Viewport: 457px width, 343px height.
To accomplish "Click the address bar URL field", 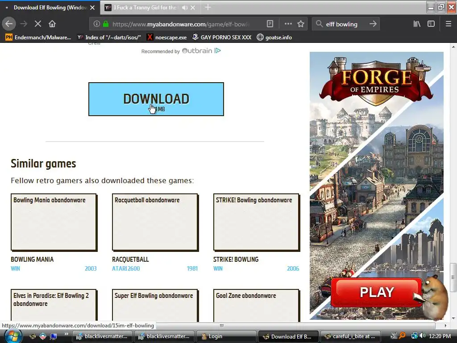I will [x=181, y=24].
